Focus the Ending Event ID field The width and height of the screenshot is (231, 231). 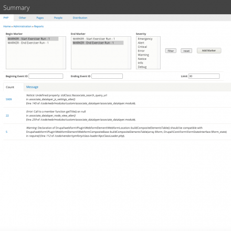107,76
